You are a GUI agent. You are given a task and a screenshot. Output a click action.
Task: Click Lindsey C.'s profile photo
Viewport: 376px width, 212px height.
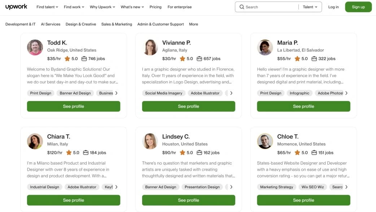coord(150,141)
